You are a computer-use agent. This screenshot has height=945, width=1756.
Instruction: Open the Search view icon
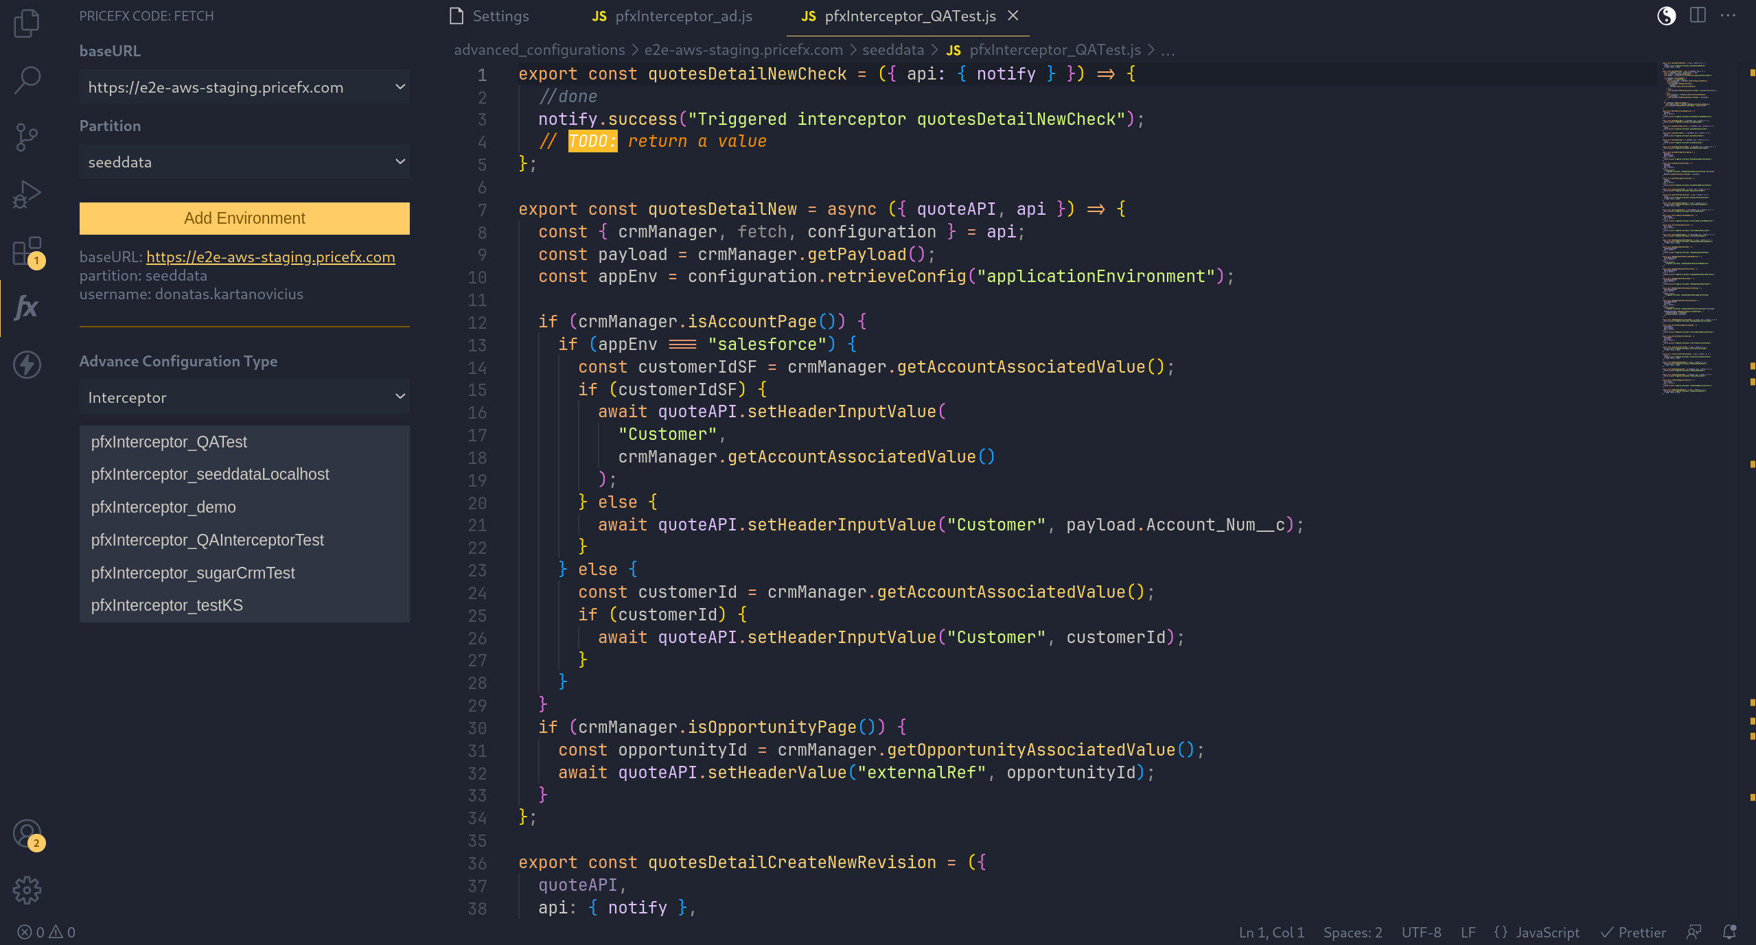tap(26, 80)
